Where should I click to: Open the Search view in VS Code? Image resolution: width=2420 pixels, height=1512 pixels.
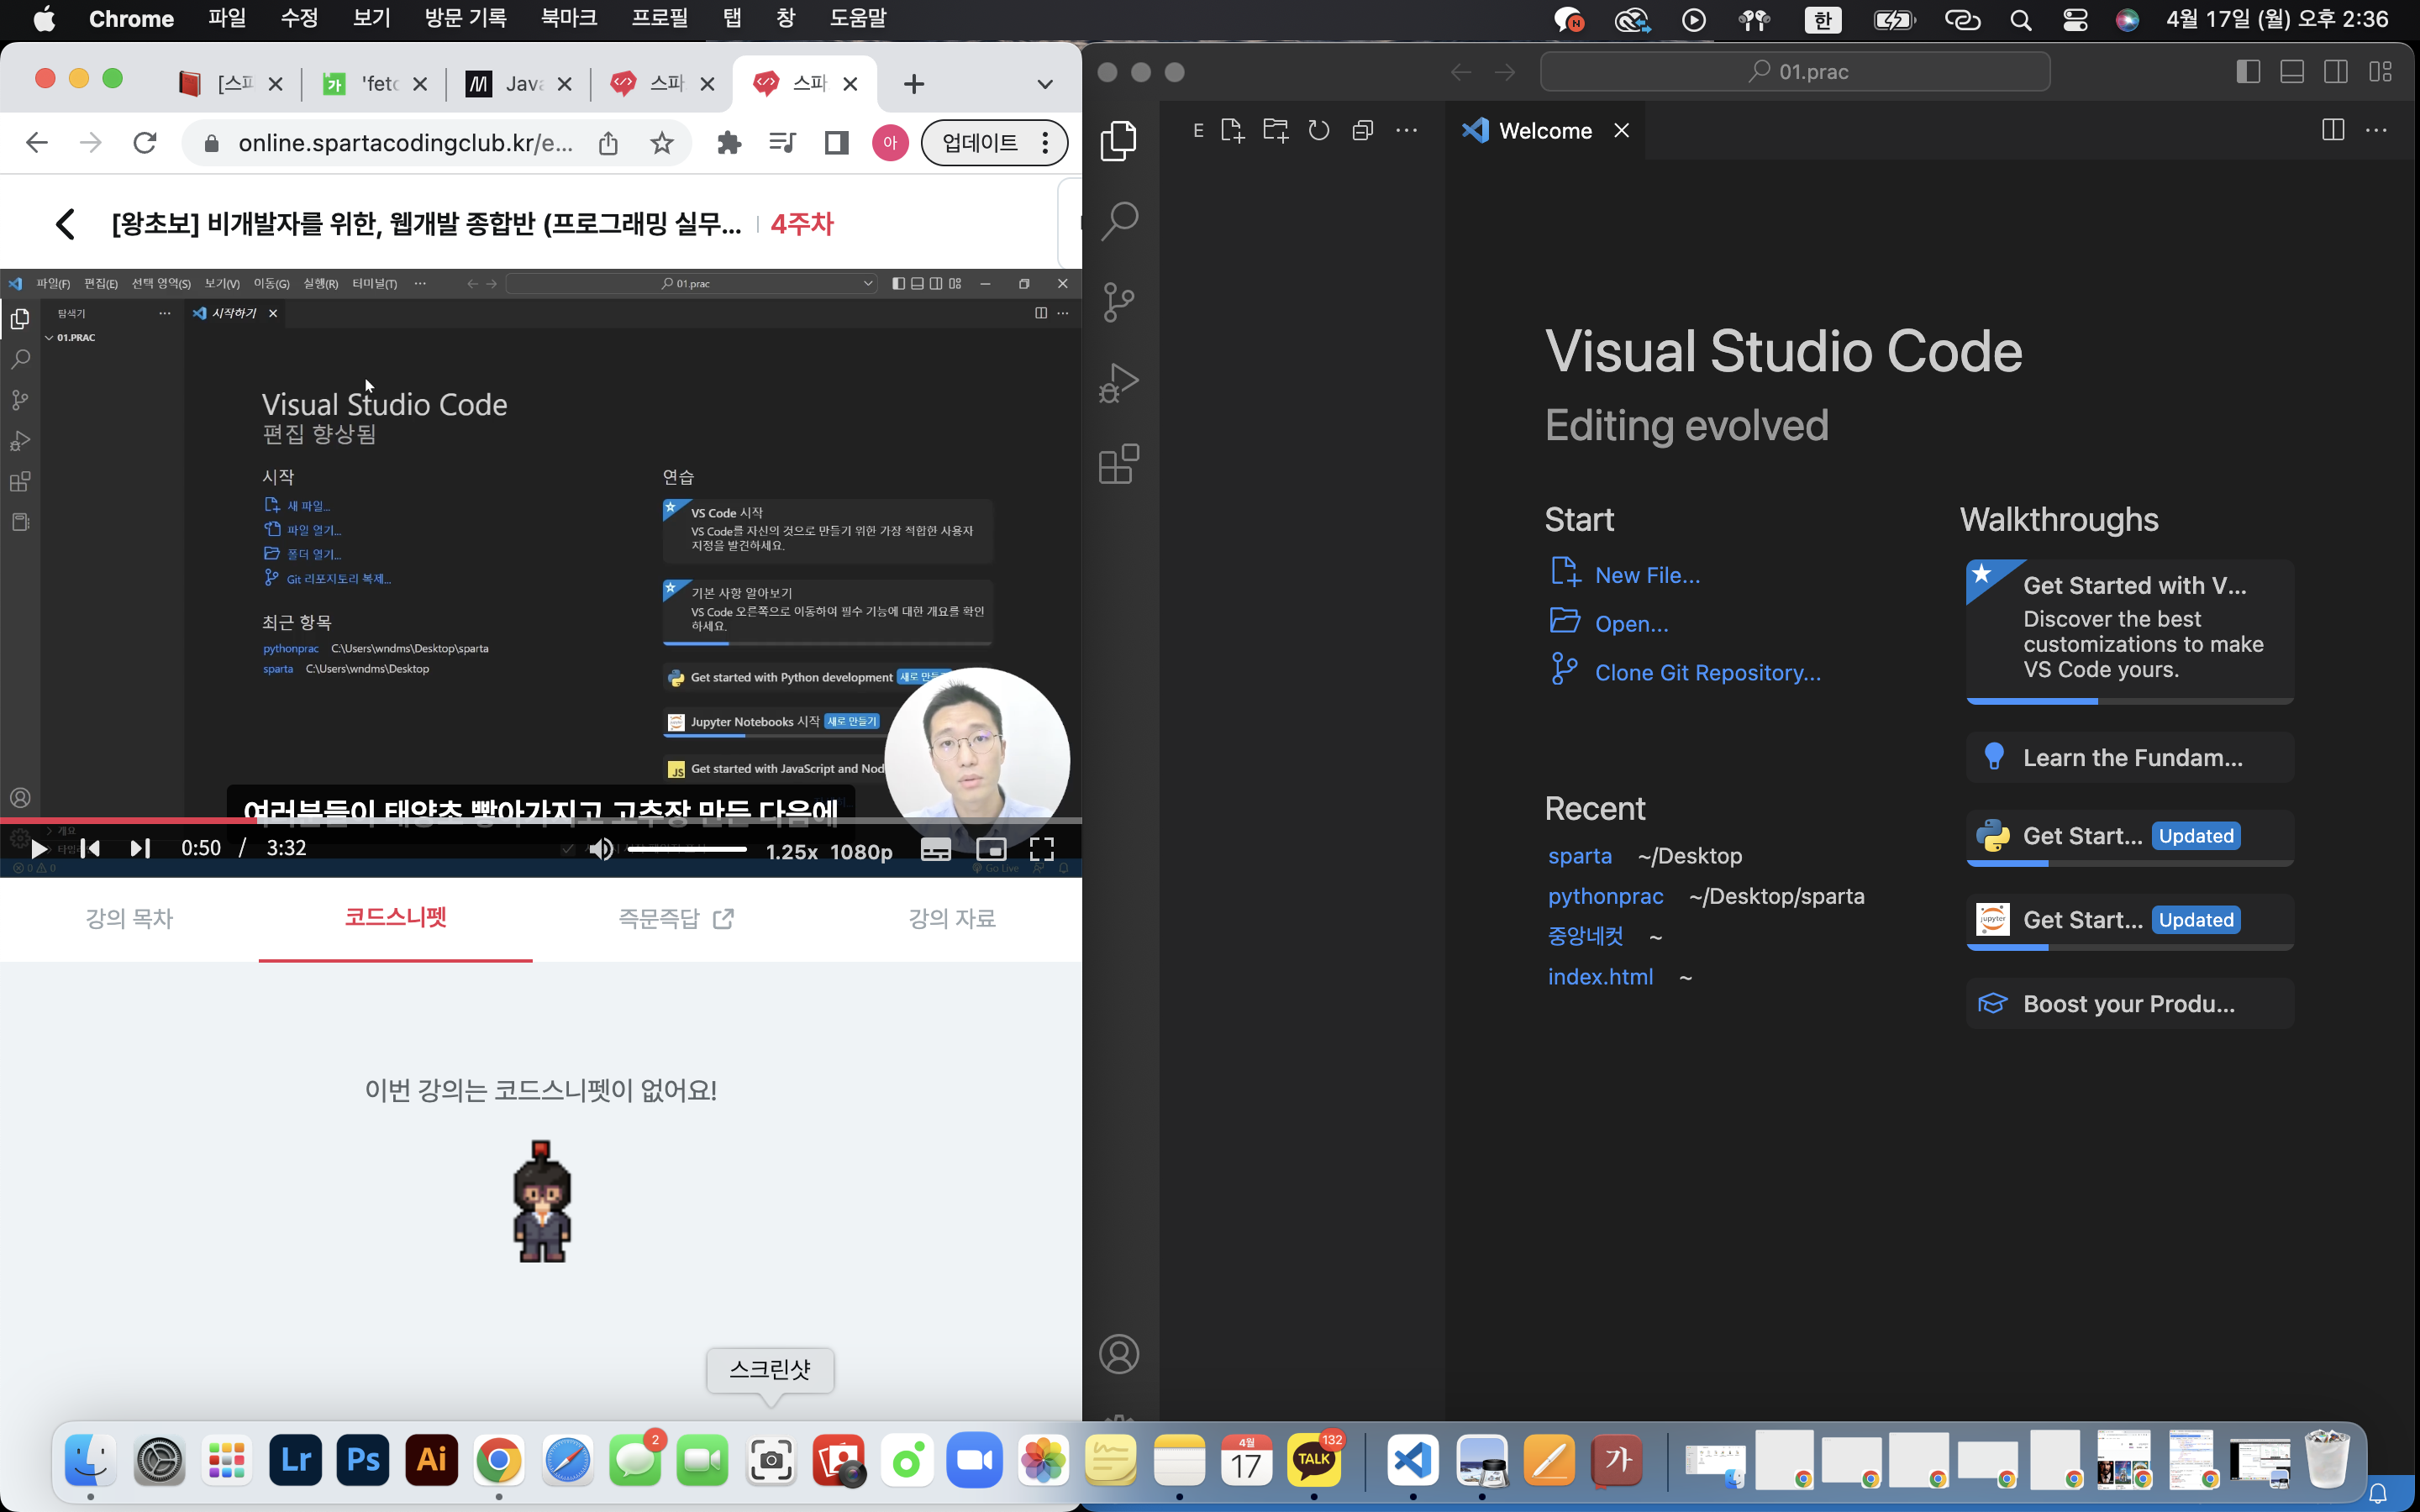(x=1119, y=221)
